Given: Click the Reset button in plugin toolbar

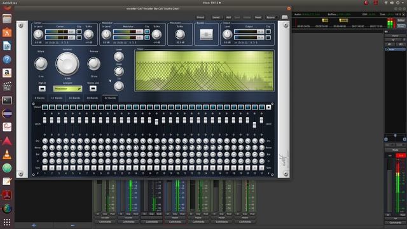Looking at the screenshot, I should pyautogui.click(x=258, y=17).
